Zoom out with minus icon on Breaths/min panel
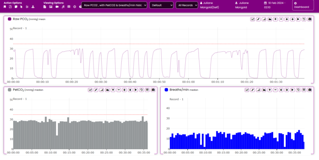Viewport: 319px width, 160px height. [x=275, y=90]
